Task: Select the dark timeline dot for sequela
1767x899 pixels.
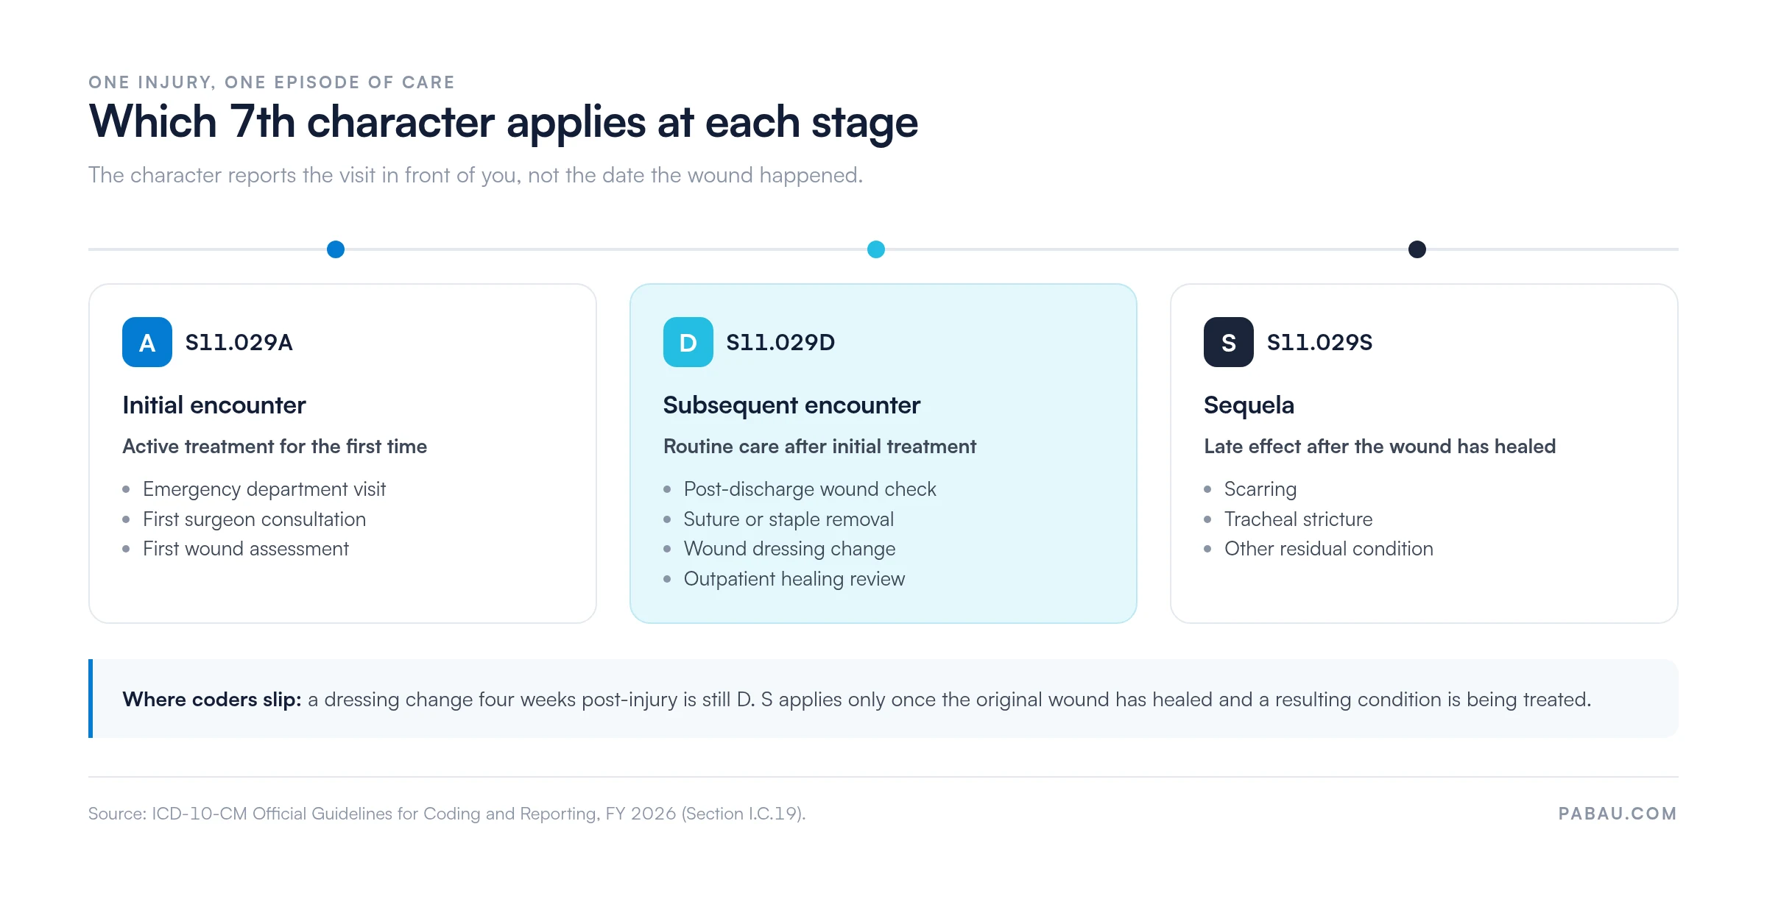Action: tap(1417, 249)
